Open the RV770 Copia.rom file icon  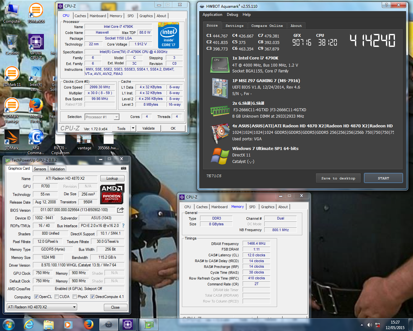pyautogui.click(x=60, y=144)
